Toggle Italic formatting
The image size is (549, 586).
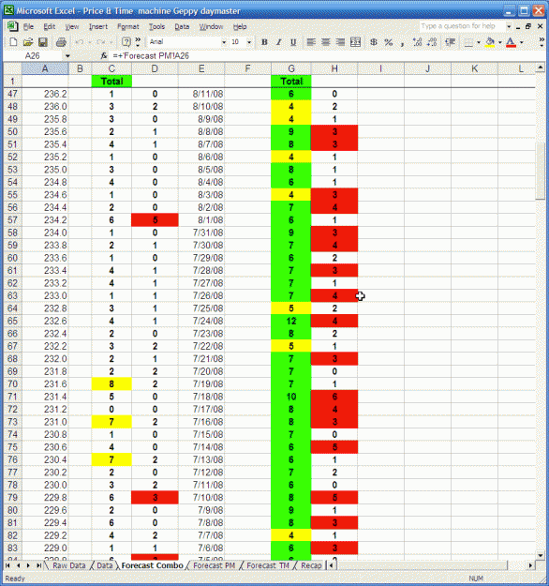[278, 42]
